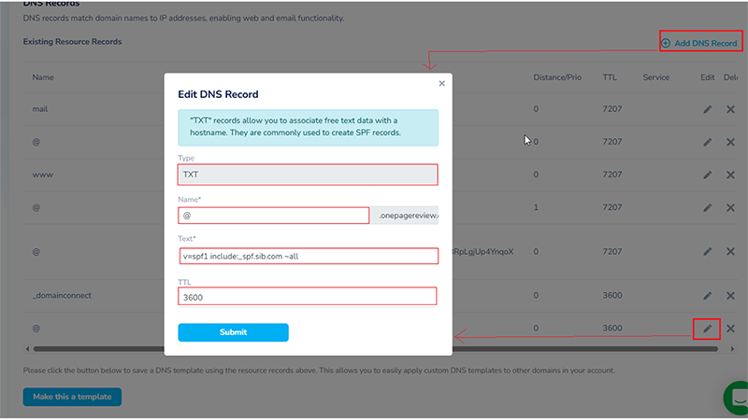Viewport: 748px width, 420px height.
Task: Click the red-highlighted edit pencil in the last row
Action: 708,329
